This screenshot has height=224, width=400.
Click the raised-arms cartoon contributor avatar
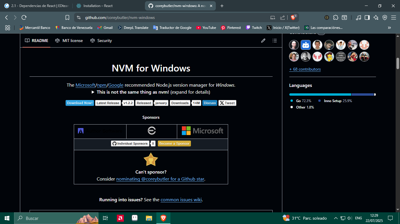(x=341, y=45)
